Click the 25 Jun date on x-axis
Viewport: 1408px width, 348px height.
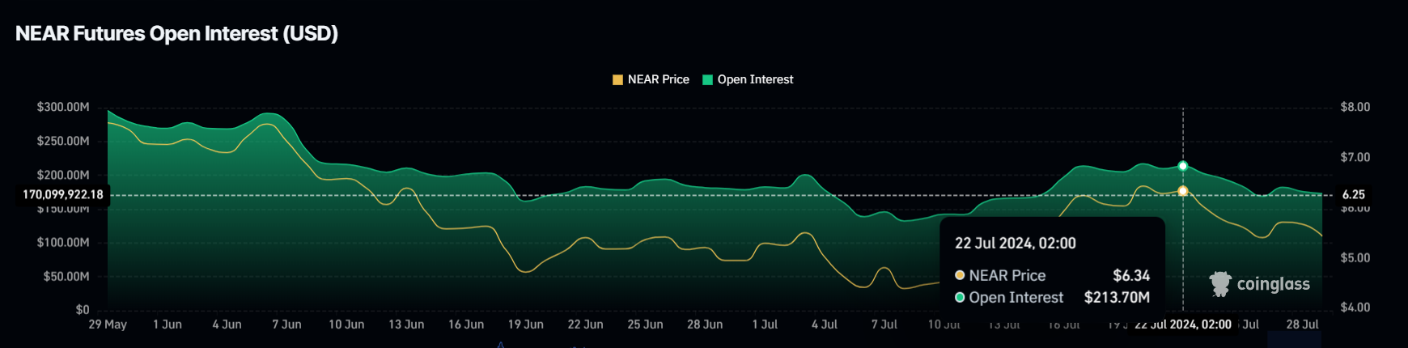(x=645, y=325)
